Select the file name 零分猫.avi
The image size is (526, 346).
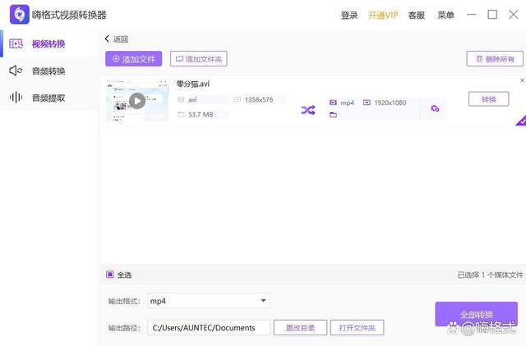(x=193, y=84)
